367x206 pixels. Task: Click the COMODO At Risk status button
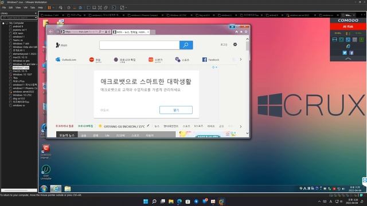pyautogui.click(x=348, y=27)
